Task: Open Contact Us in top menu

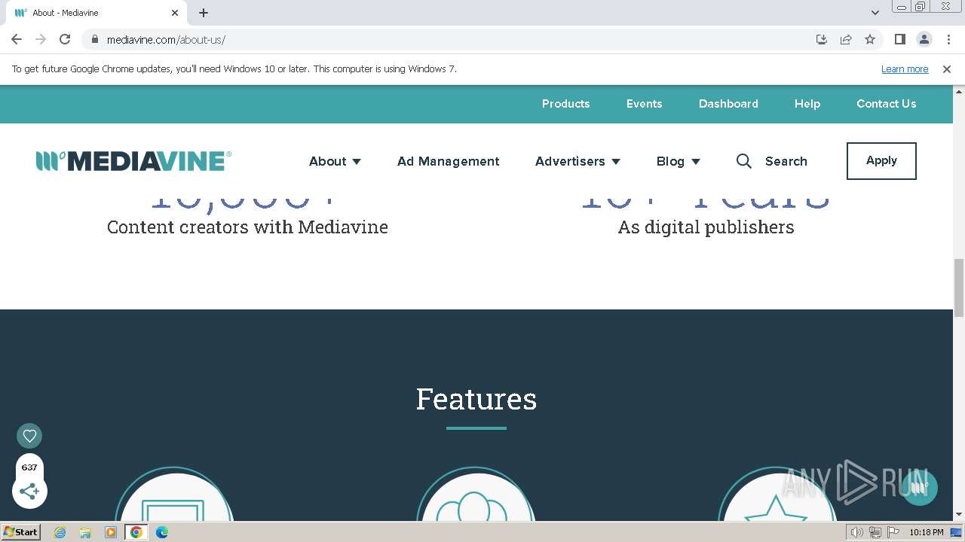Action: coord(886,104)
